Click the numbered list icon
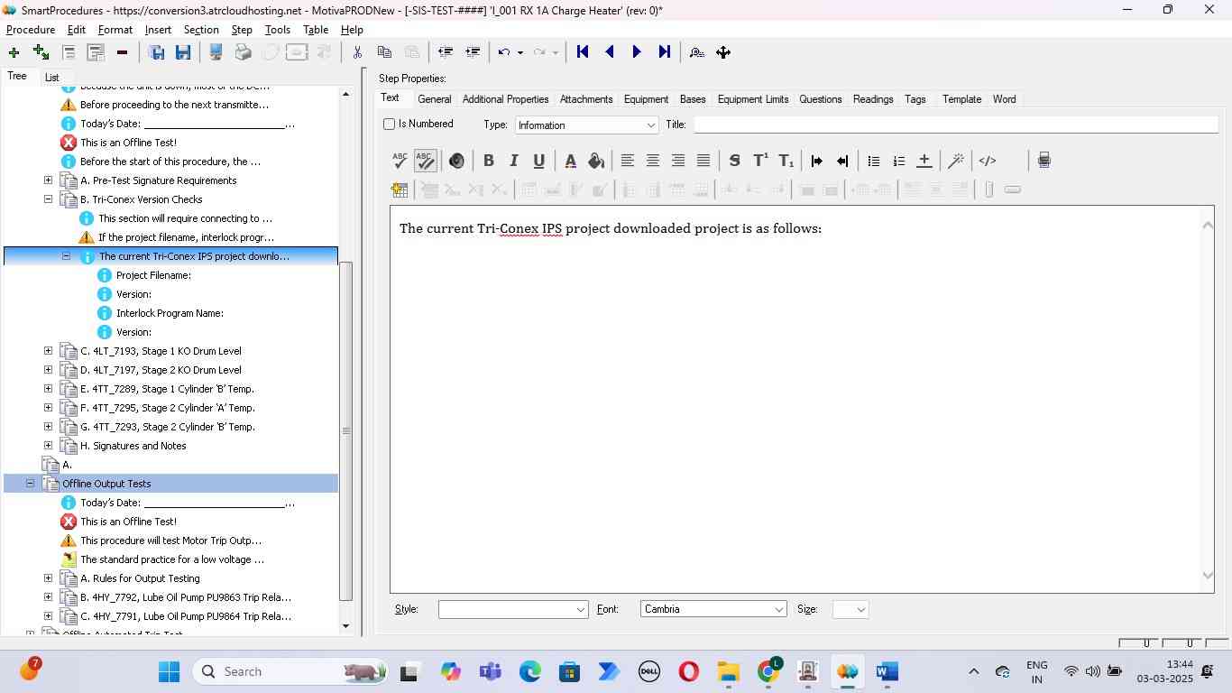 tap(898, 161)
